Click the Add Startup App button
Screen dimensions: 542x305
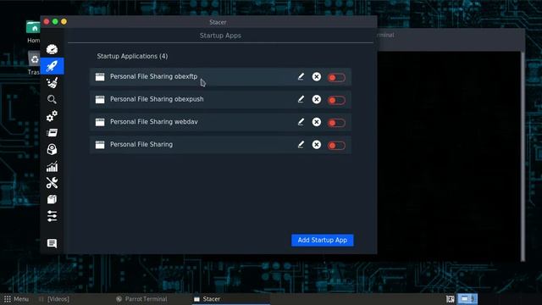[322, 240]
